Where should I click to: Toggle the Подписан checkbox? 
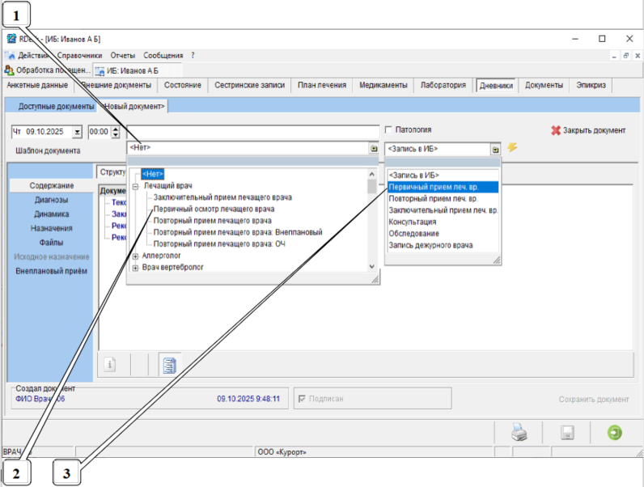[x=303, y=399]
